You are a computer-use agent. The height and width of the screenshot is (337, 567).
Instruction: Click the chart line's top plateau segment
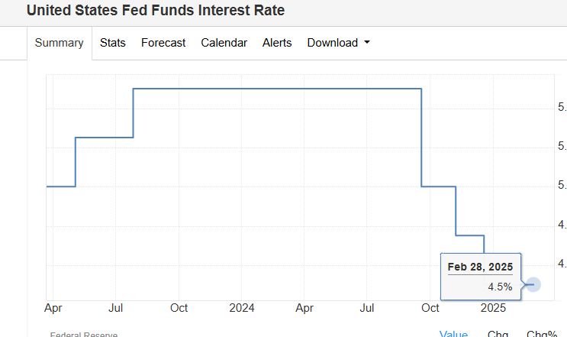pyautogui.click(x=275, y=89)
